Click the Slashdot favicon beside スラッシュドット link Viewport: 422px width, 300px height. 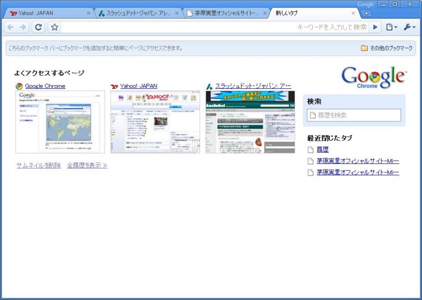click(209, 87)
